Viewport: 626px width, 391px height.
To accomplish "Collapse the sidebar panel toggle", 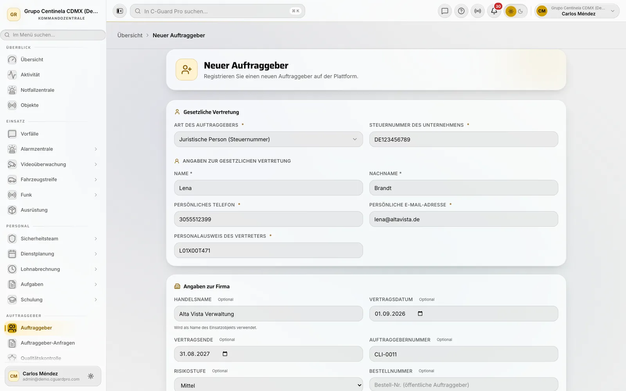I will [120, 11].
